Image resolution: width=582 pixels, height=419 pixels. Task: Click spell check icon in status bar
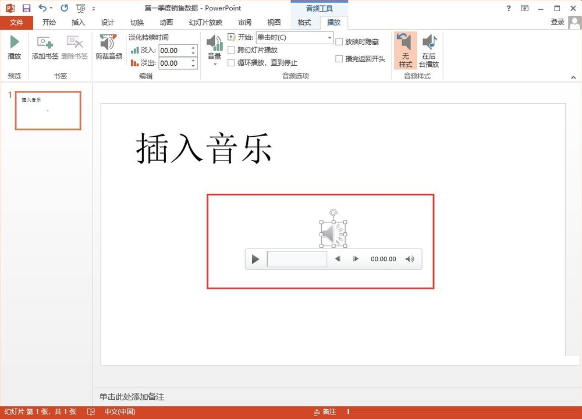pyautogui.click(x=91, y=411)
